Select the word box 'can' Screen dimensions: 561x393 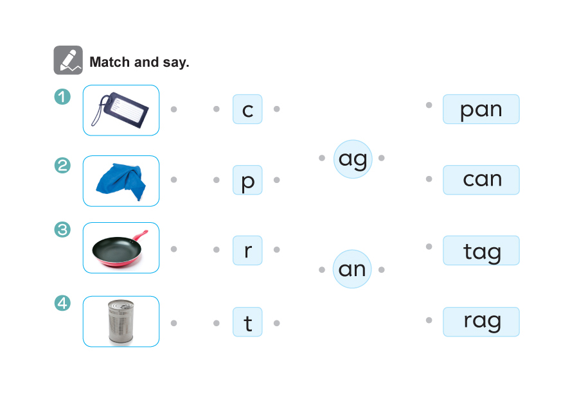481,180
